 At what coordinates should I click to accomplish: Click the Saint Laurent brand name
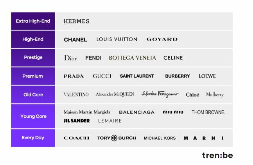tap(137, 76)
